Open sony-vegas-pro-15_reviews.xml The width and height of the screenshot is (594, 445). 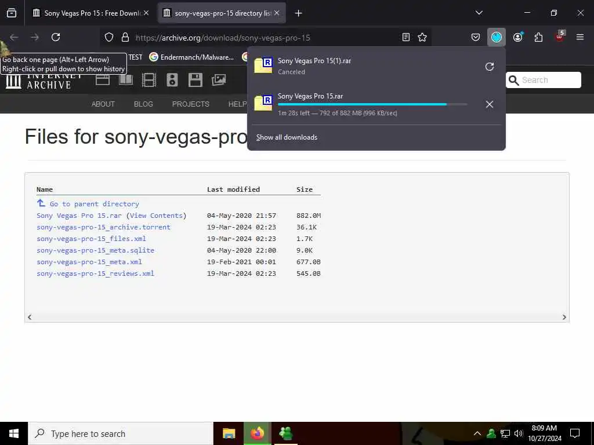[x=96, y=273]
